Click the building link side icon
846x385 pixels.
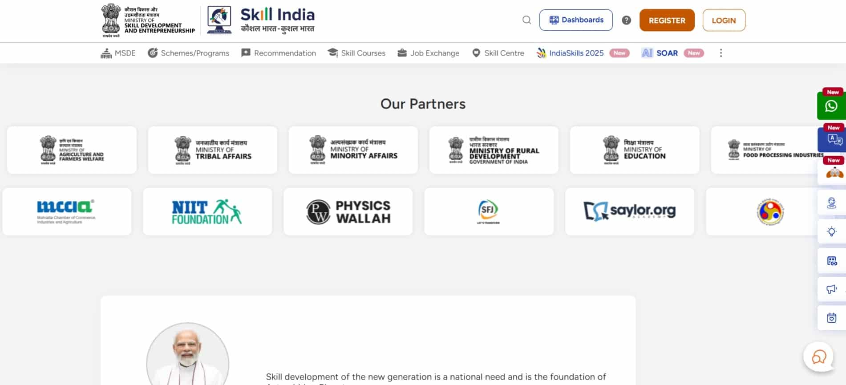(x=832, y=261)
